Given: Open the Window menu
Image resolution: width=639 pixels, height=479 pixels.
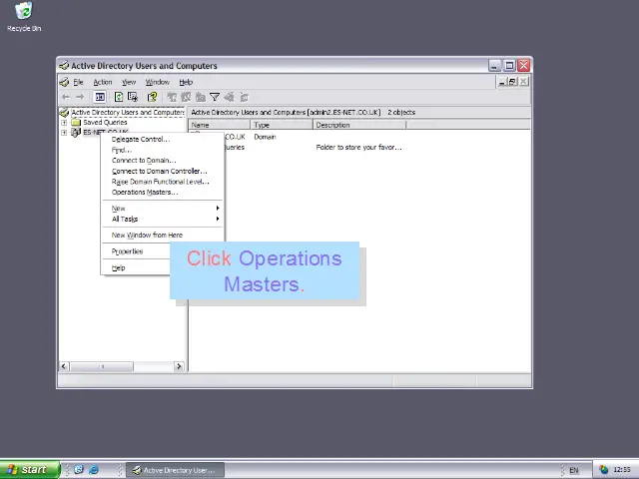Looking at the screenshot, I should (158, 82).
